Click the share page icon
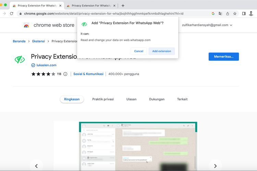 [x=228, y=14]
